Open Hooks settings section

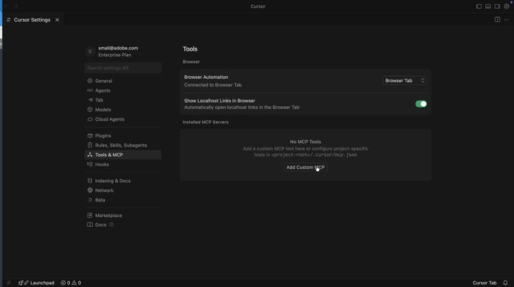point(123,164)
